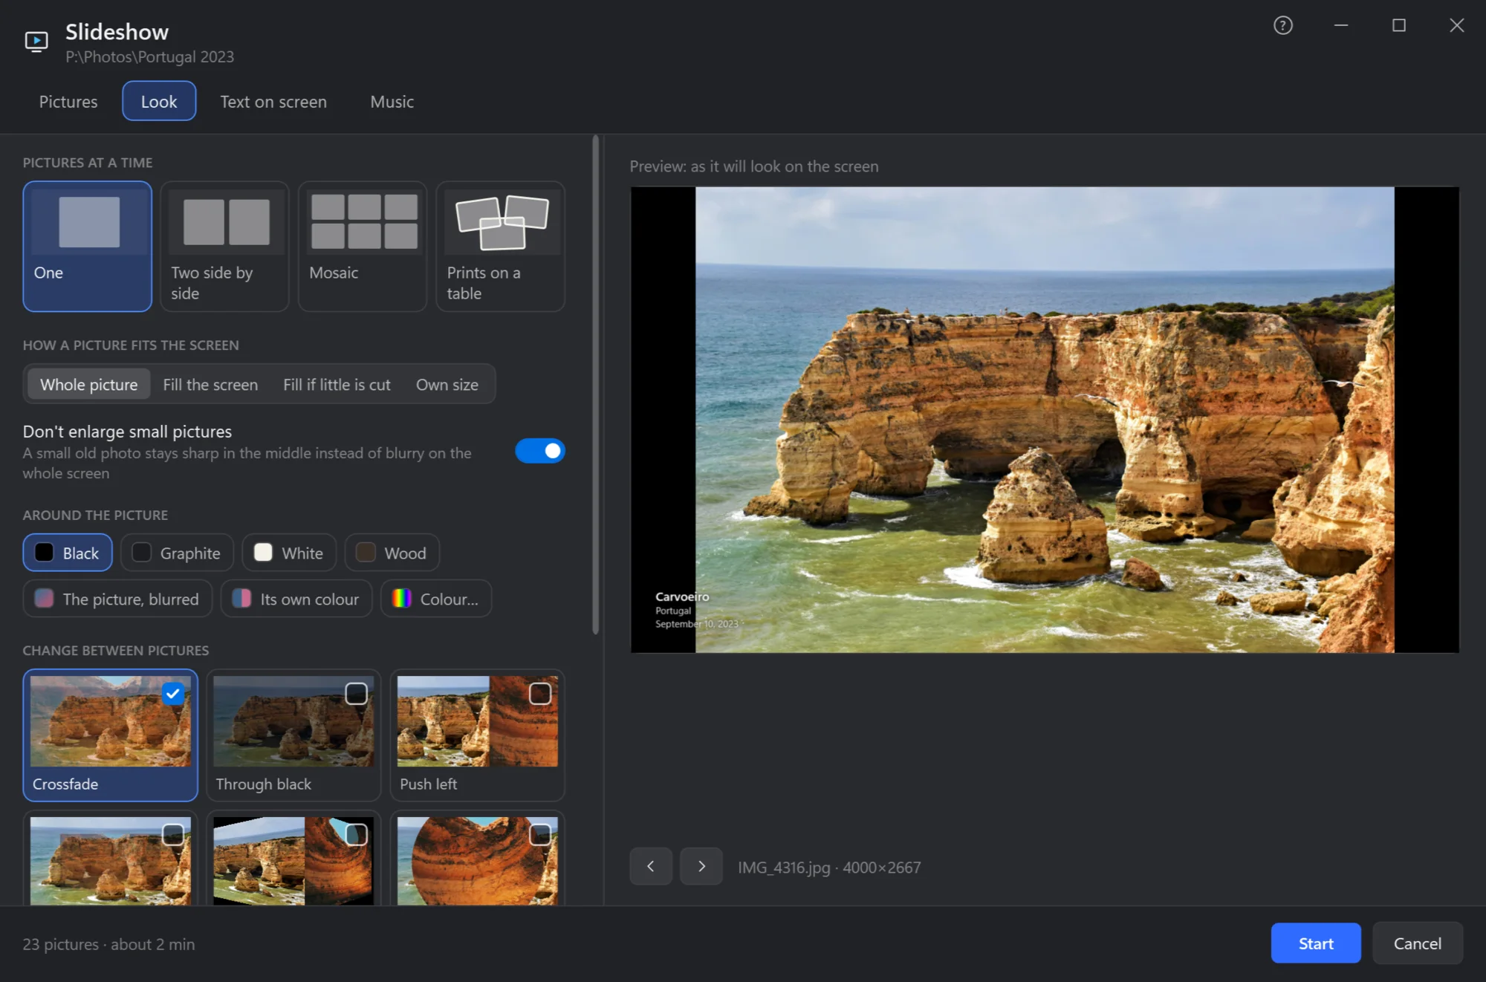Screen dimensions: 1486x982
Task: Open the Music tab
Action: [x=392, y=101]
